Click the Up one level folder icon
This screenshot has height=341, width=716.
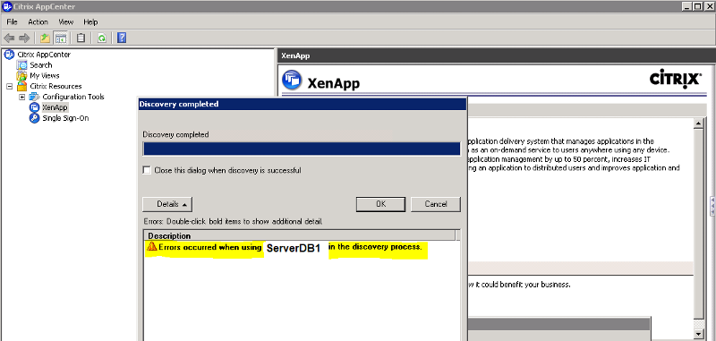click(x=45, y=38)
